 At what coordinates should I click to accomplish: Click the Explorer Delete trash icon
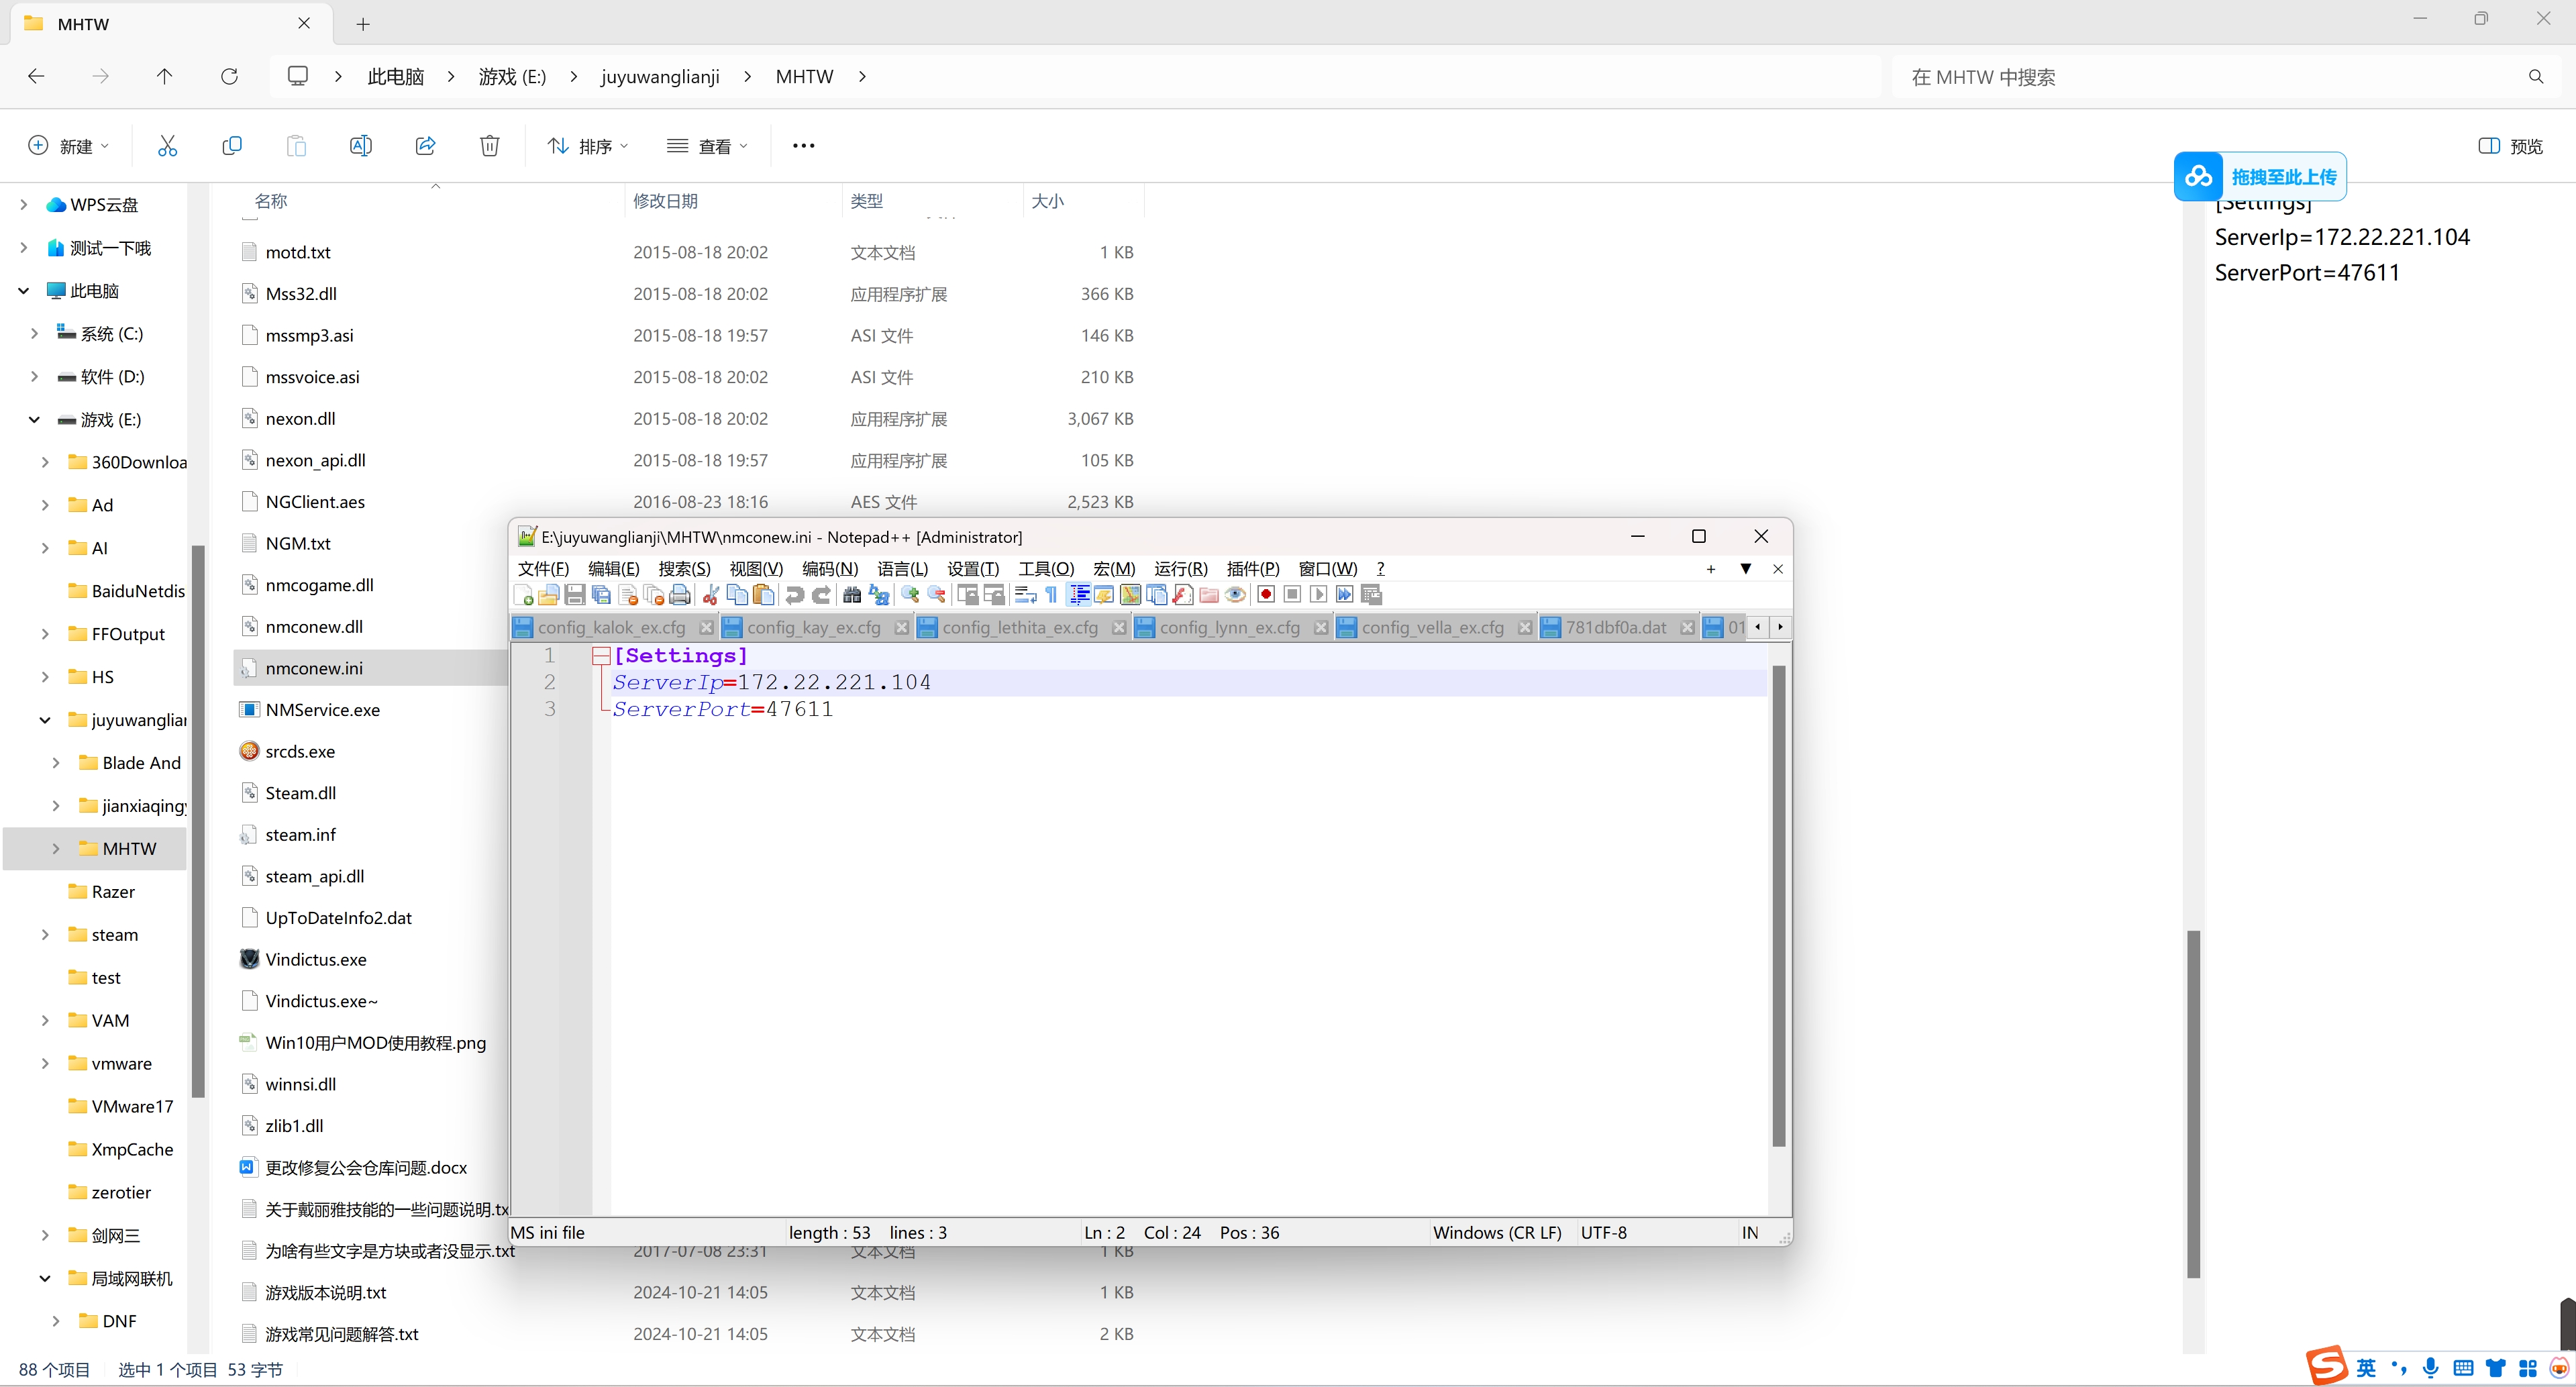(490, 146)
